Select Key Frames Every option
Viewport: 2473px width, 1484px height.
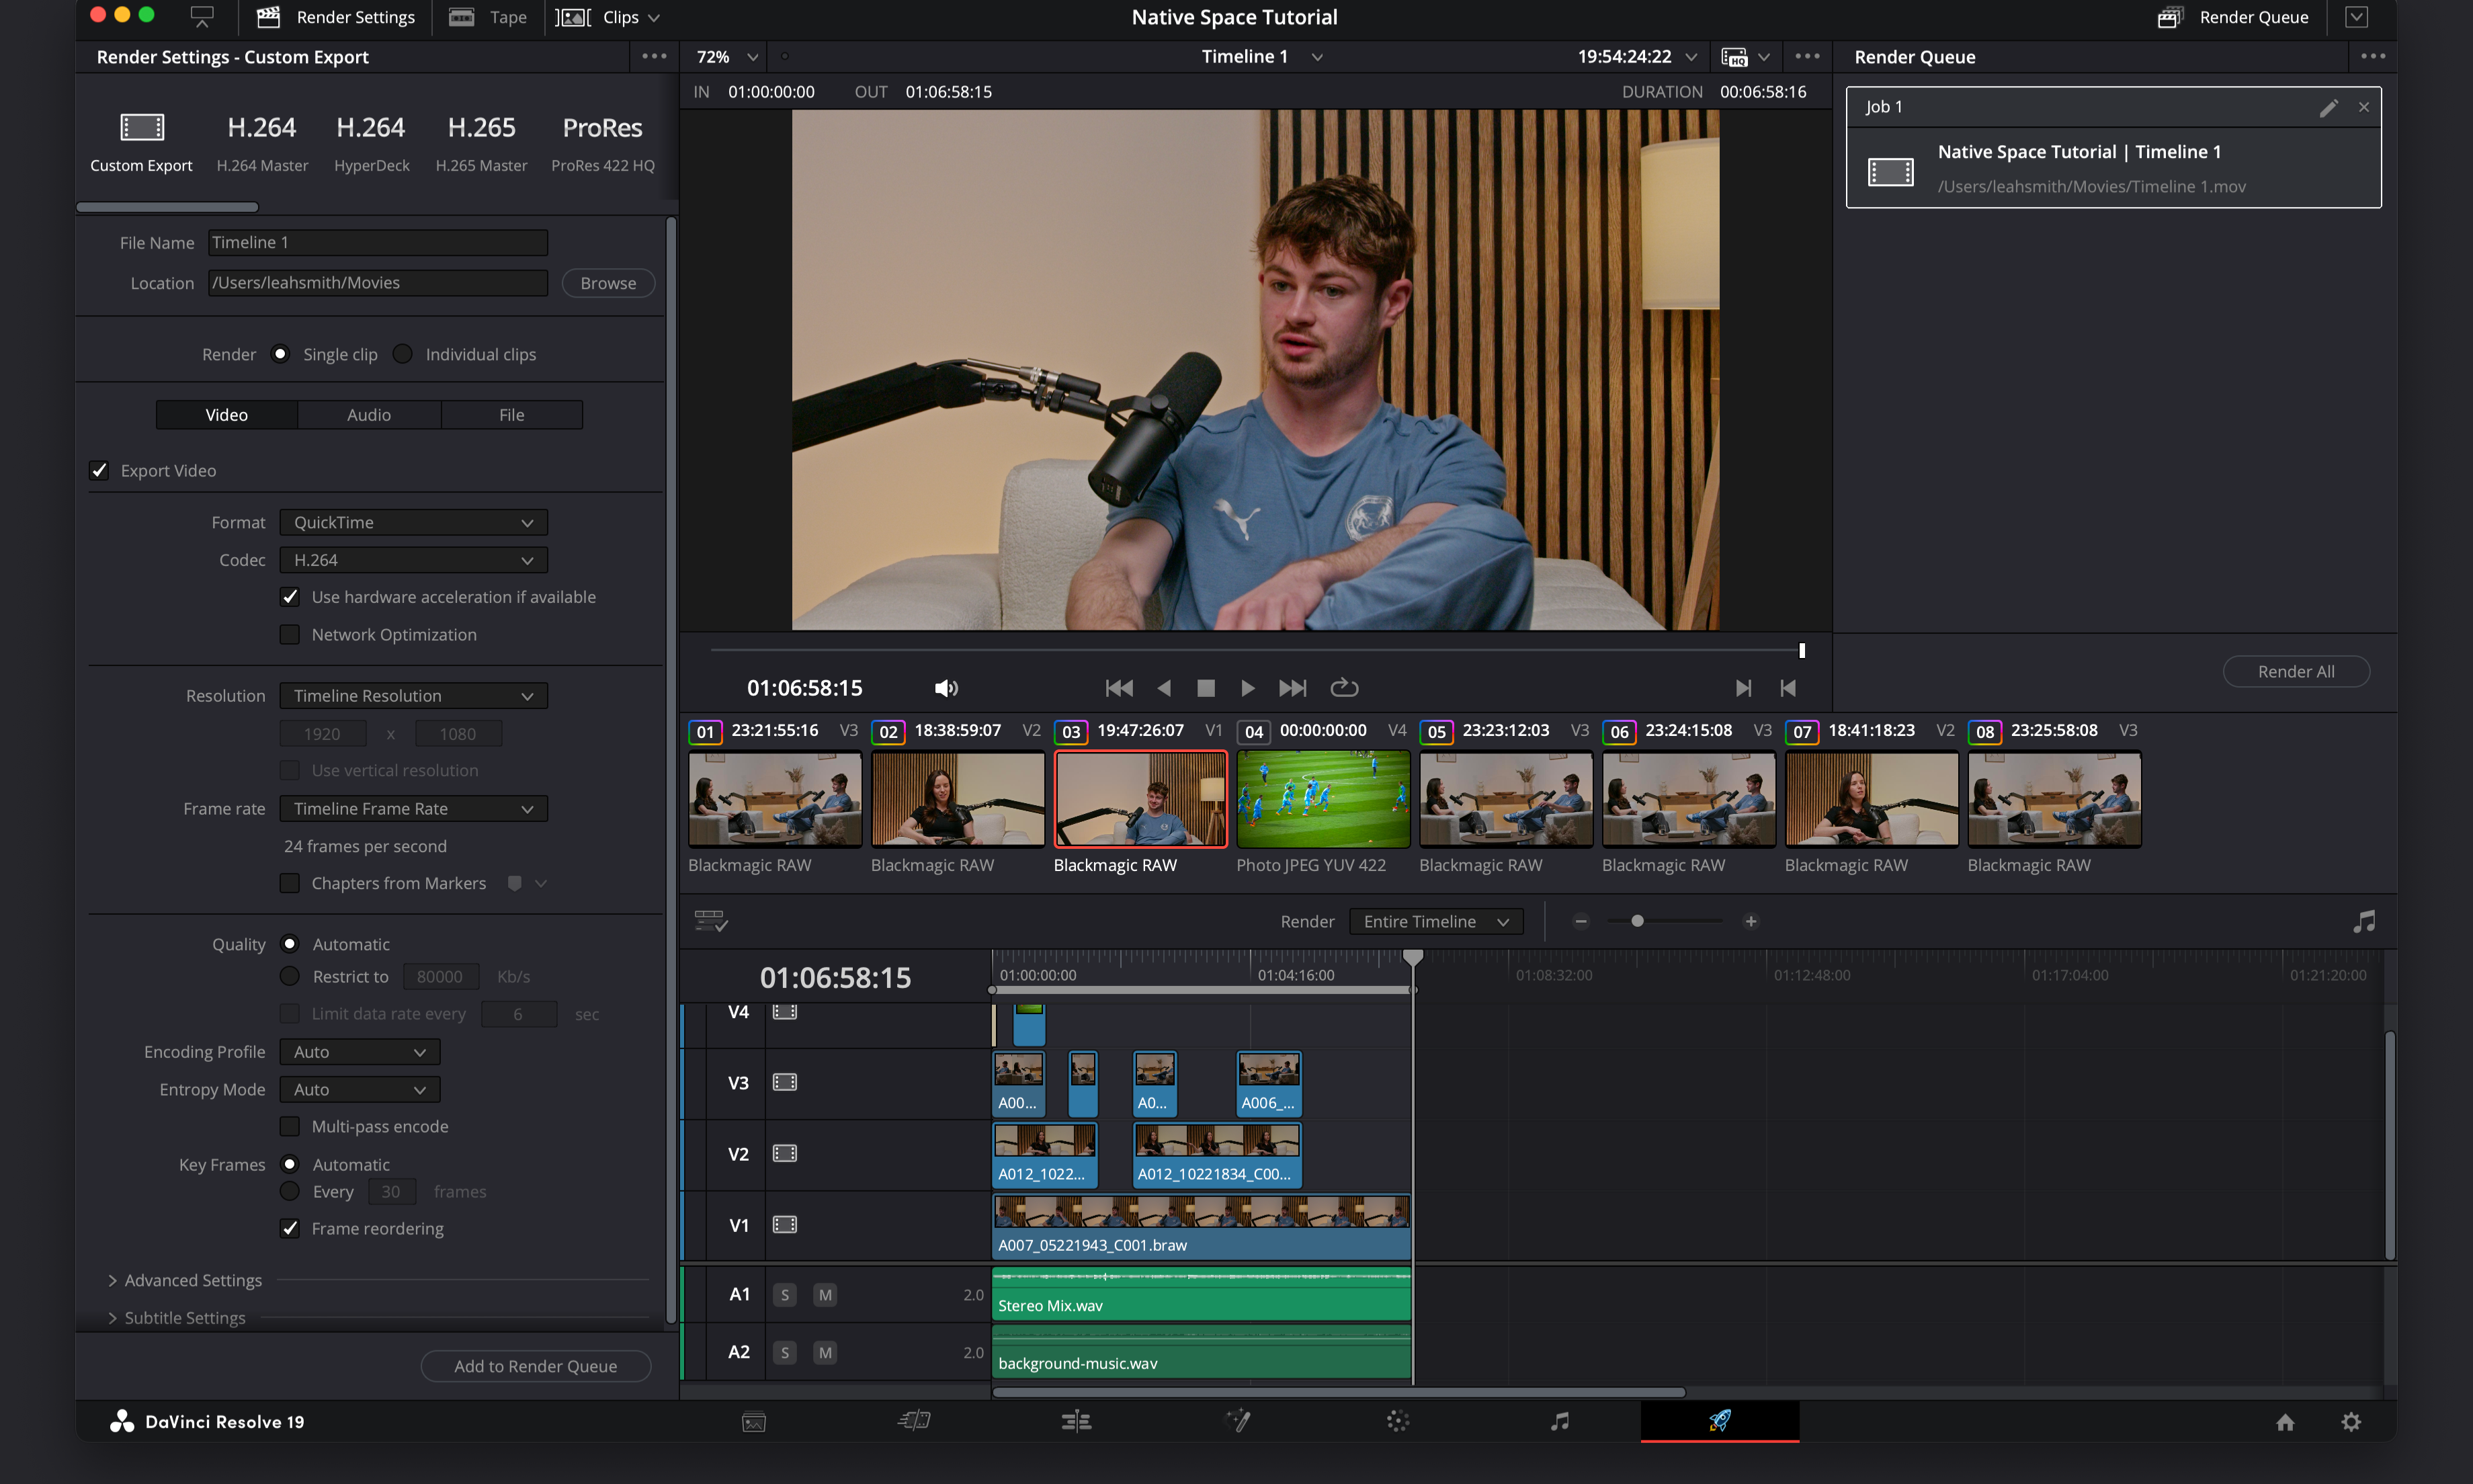(290, 1191)
